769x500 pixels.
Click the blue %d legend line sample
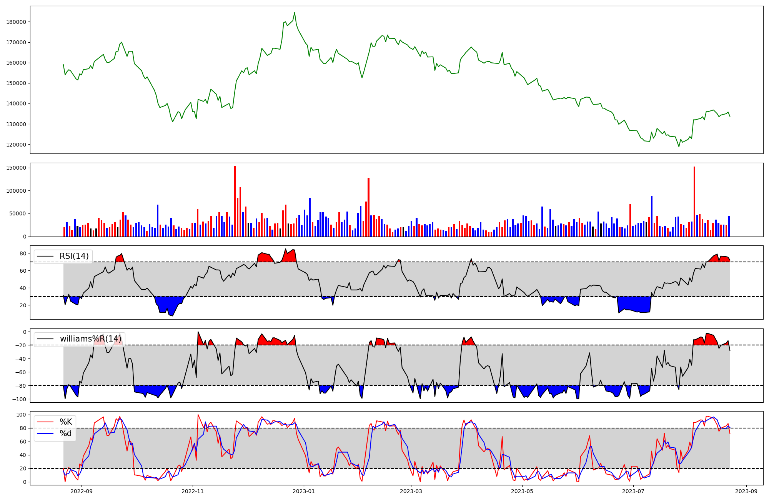pos(45,433)
